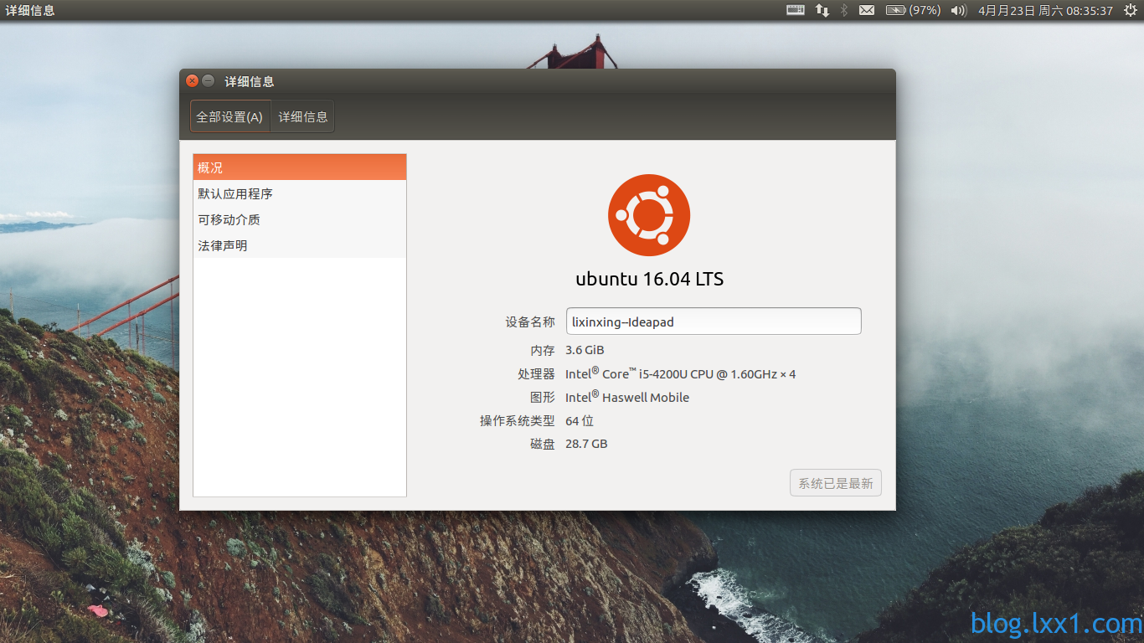Viewport: 1144px width, 643px height.
Task: Click the 3.6 GiB memory value
Action: click(585, 350)
